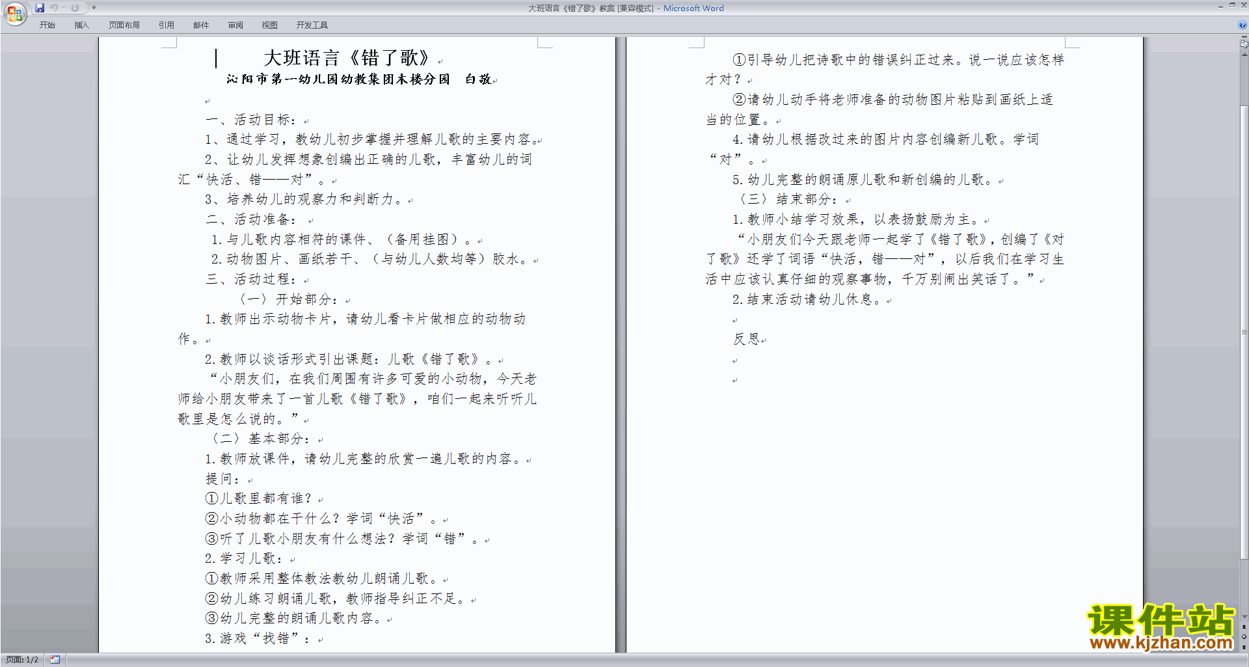Open the 引用 ribbon tab

click(x=167, y=25)
